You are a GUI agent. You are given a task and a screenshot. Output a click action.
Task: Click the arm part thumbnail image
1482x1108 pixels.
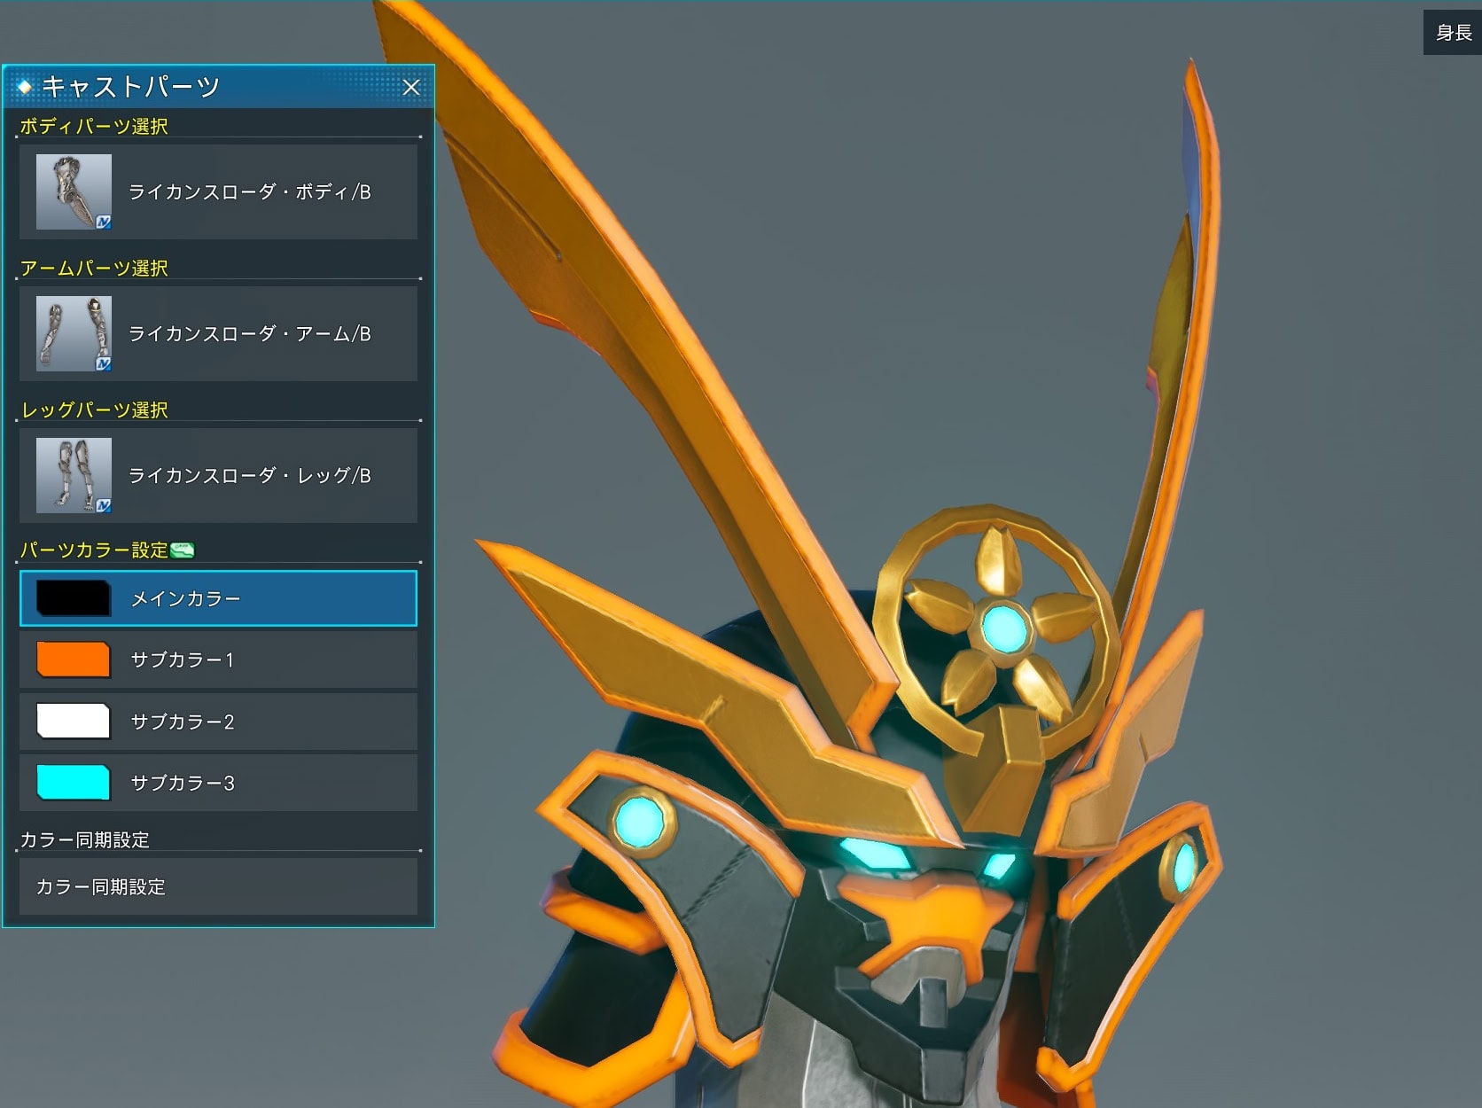74,333
